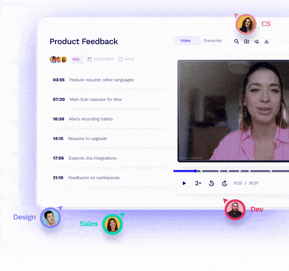
Task: Open the add-to-folder icon
Action: pyautogui.click(x=247, y=41)
